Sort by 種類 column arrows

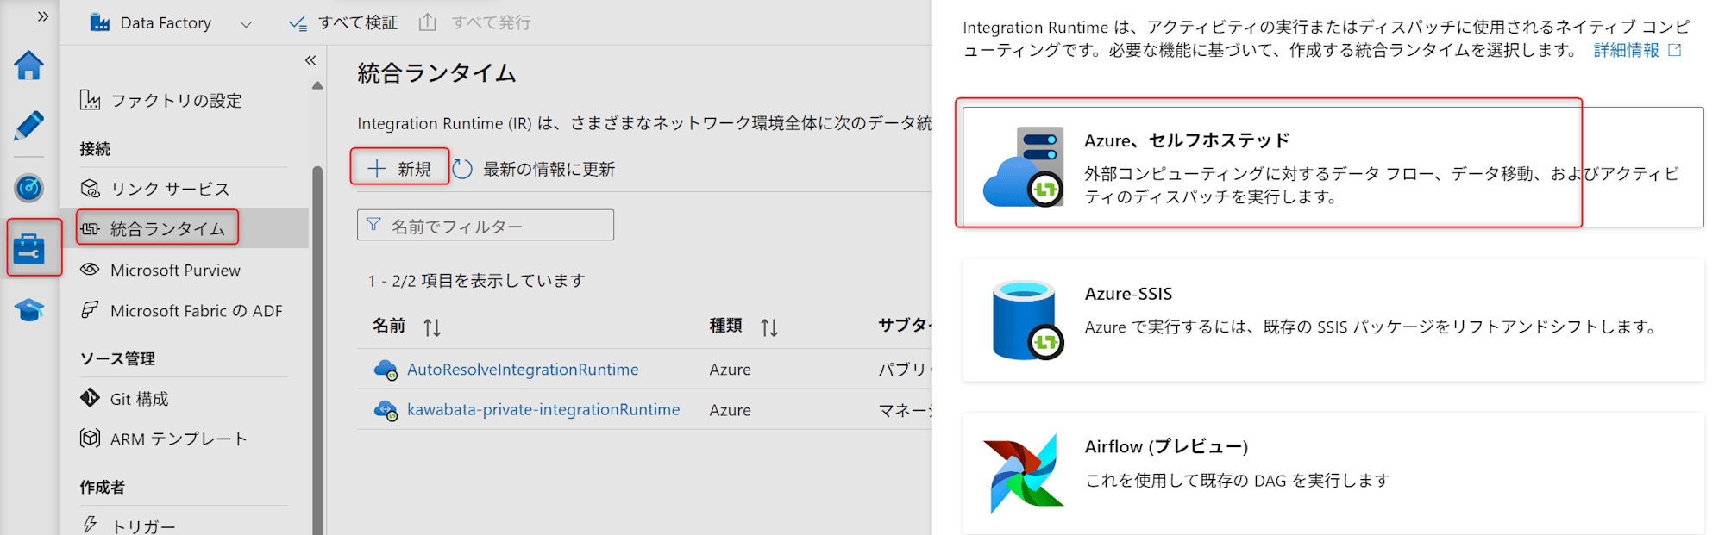coord(769,327)
